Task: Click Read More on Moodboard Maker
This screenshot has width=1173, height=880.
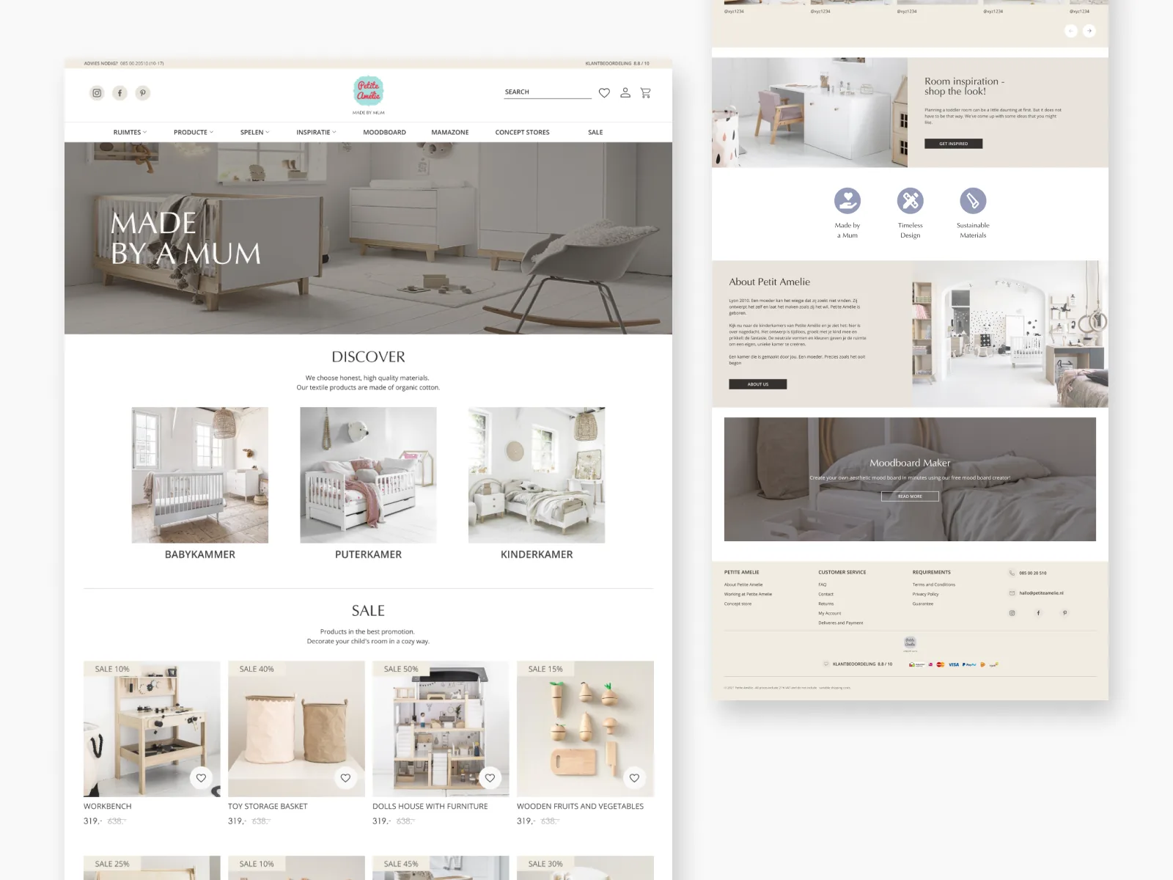Action: click(910, 496)
